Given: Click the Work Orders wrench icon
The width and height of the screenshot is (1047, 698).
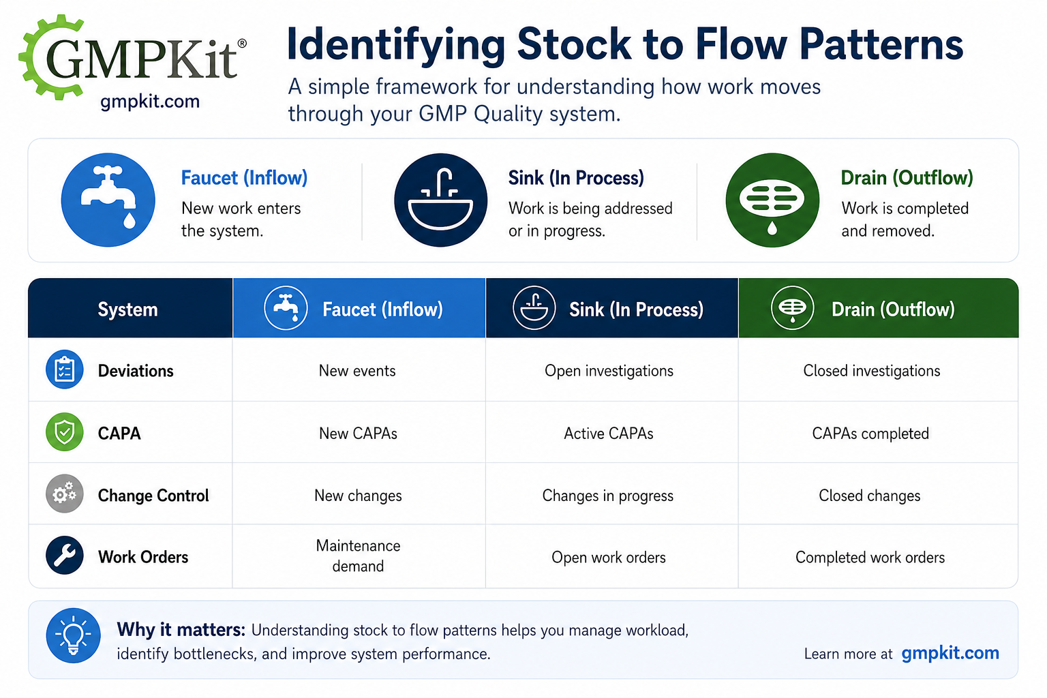Looking at the screenshot, I should [x=65, y=556].
